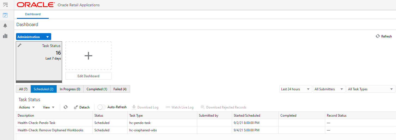Viewport: 396px width, 140px height.
Task: Toggle the Auto-Refresh switch
Action: [102, 107]
